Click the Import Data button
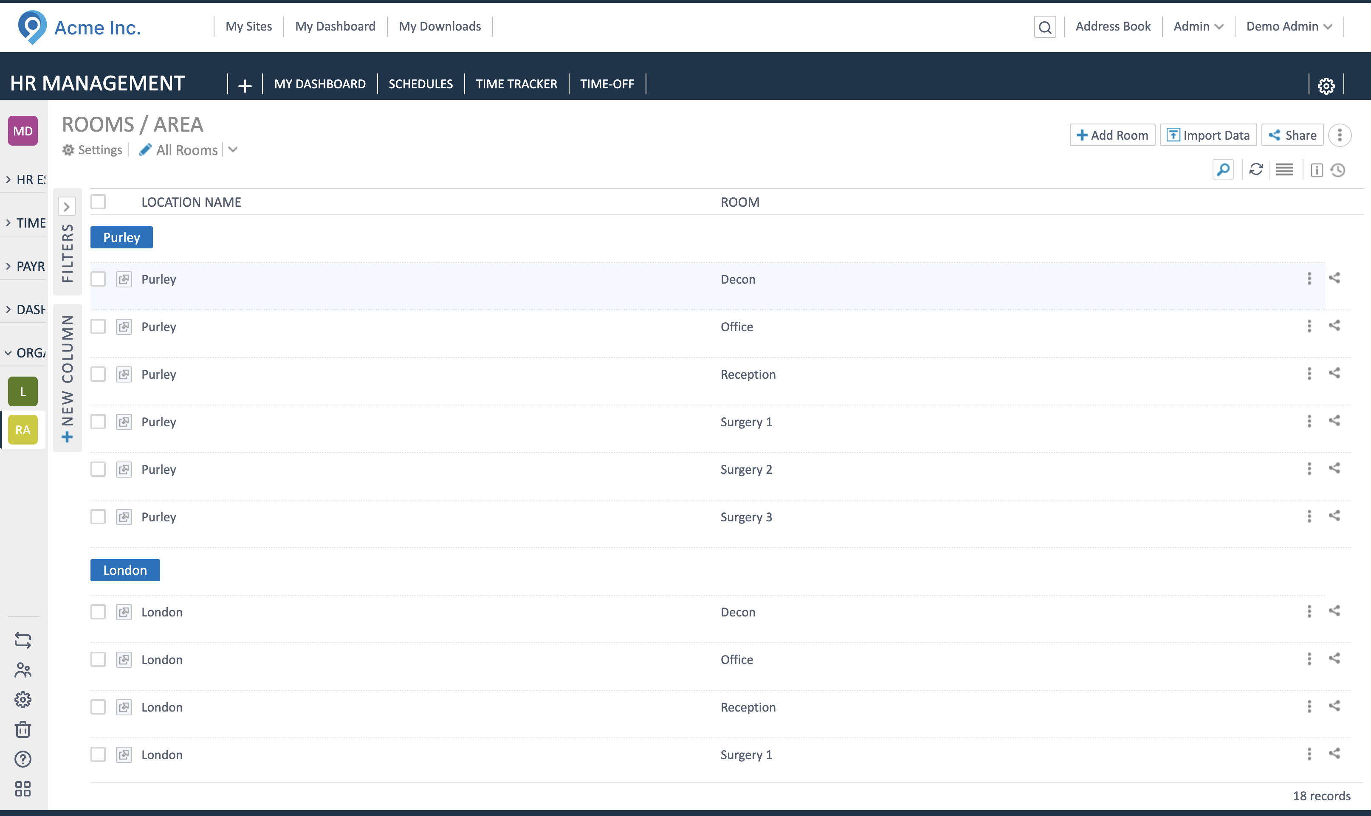 pyautogui.click(x=1207, y=135)
